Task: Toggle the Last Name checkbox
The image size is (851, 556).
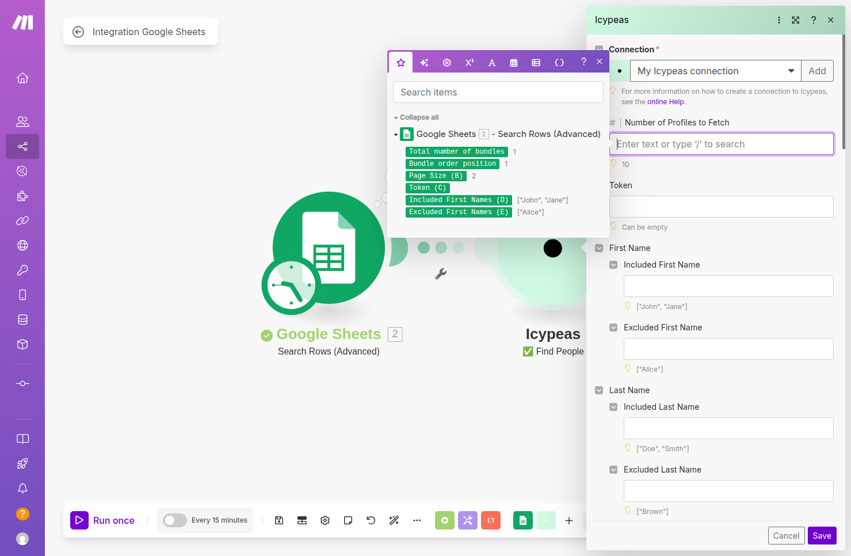Action: pos(599,390)
